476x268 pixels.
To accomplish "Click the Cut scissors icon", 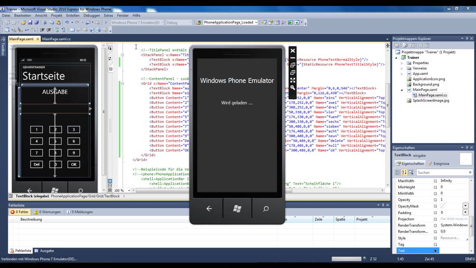I will tap(45, 22).
